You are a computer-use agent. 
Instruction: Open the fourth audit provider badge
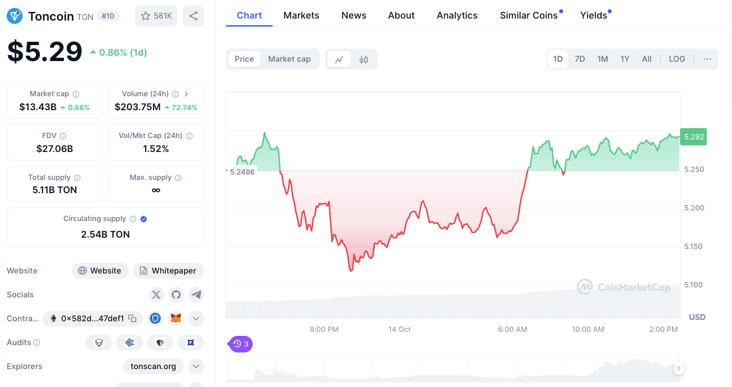(190, 343)
